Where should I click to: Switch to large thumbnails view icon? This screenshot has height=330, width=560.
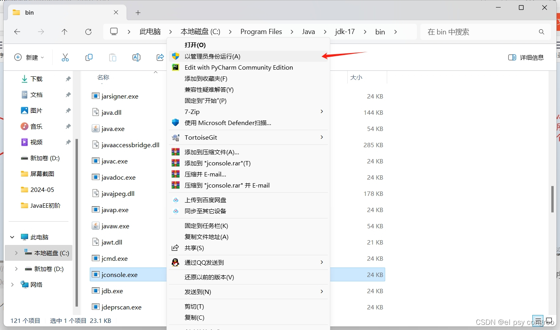(x=549, y=320)
